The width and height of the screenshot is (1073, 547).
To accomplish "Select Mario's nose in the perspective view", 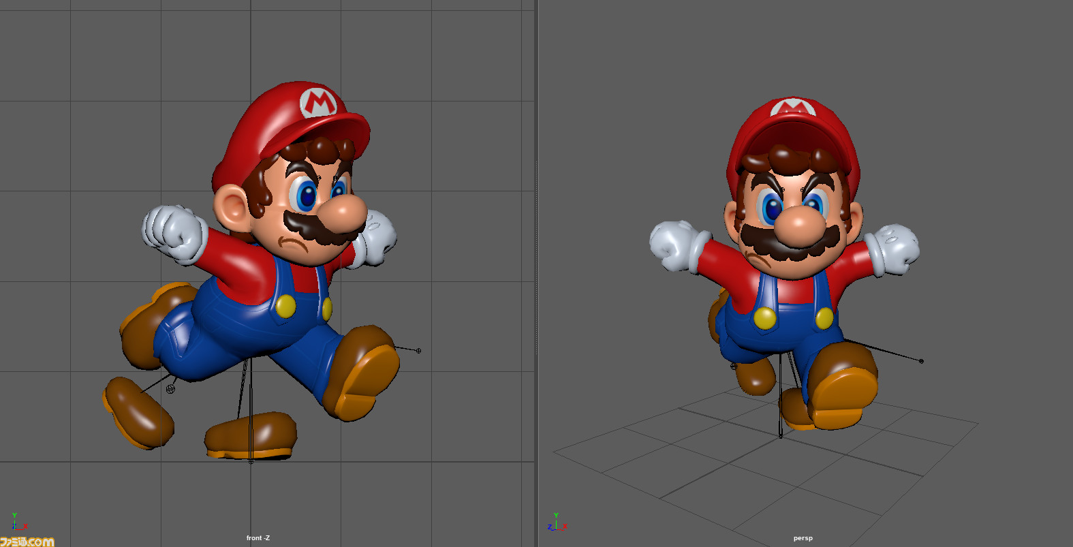I will (798, 227).
